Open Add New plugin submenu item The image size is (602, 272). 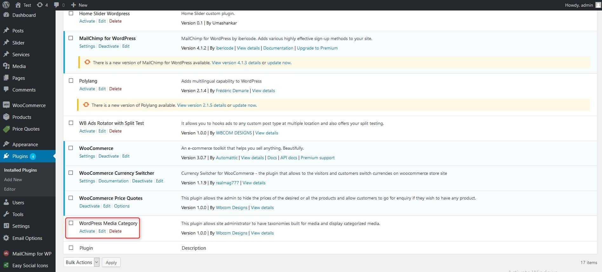(13, 180)
